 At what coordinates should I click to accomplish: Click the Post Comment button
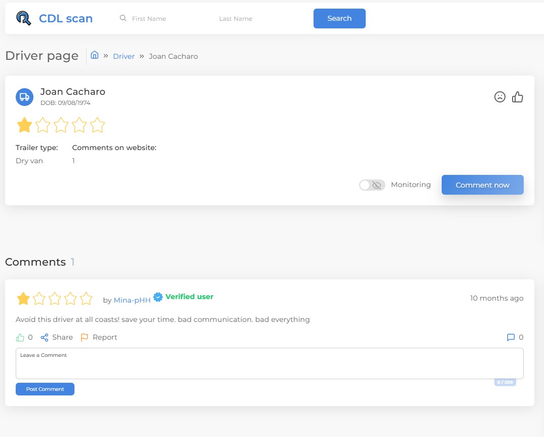point(45,389)
